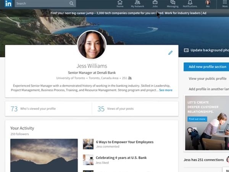This screenshot has height=172, width=229.
Task: Click the Jess liked label
Action: (x=102, y=163)
